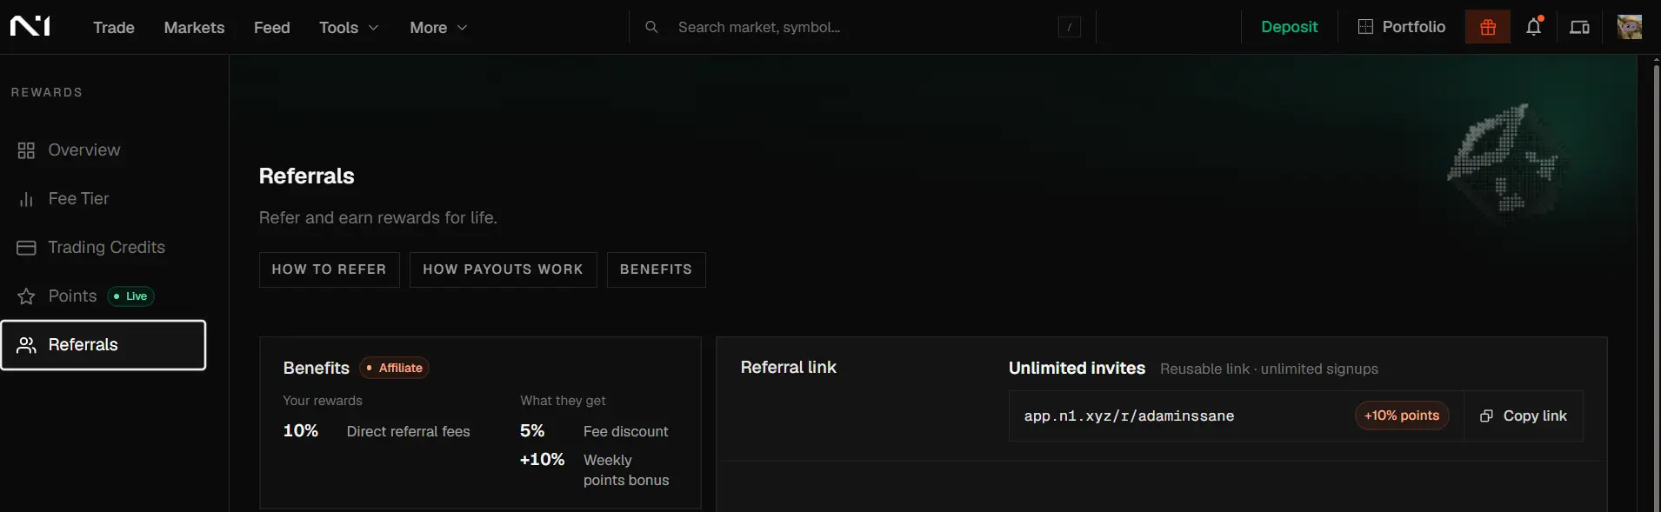1661x512 pixels.
Task: Click the Fee Tier bars icon
Action: 26,199
